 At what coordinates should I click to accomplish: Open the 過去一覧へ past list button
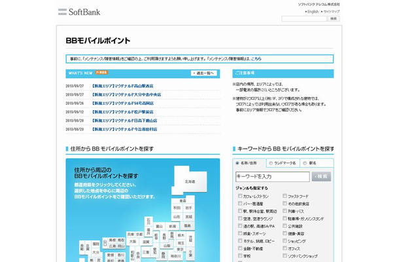coord(203,73)
